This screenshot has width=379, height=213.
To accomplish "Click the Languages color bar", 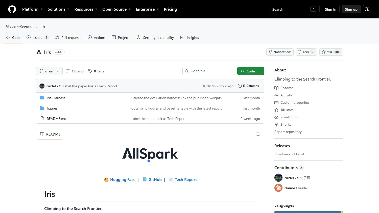I will (x=309, y=212).
